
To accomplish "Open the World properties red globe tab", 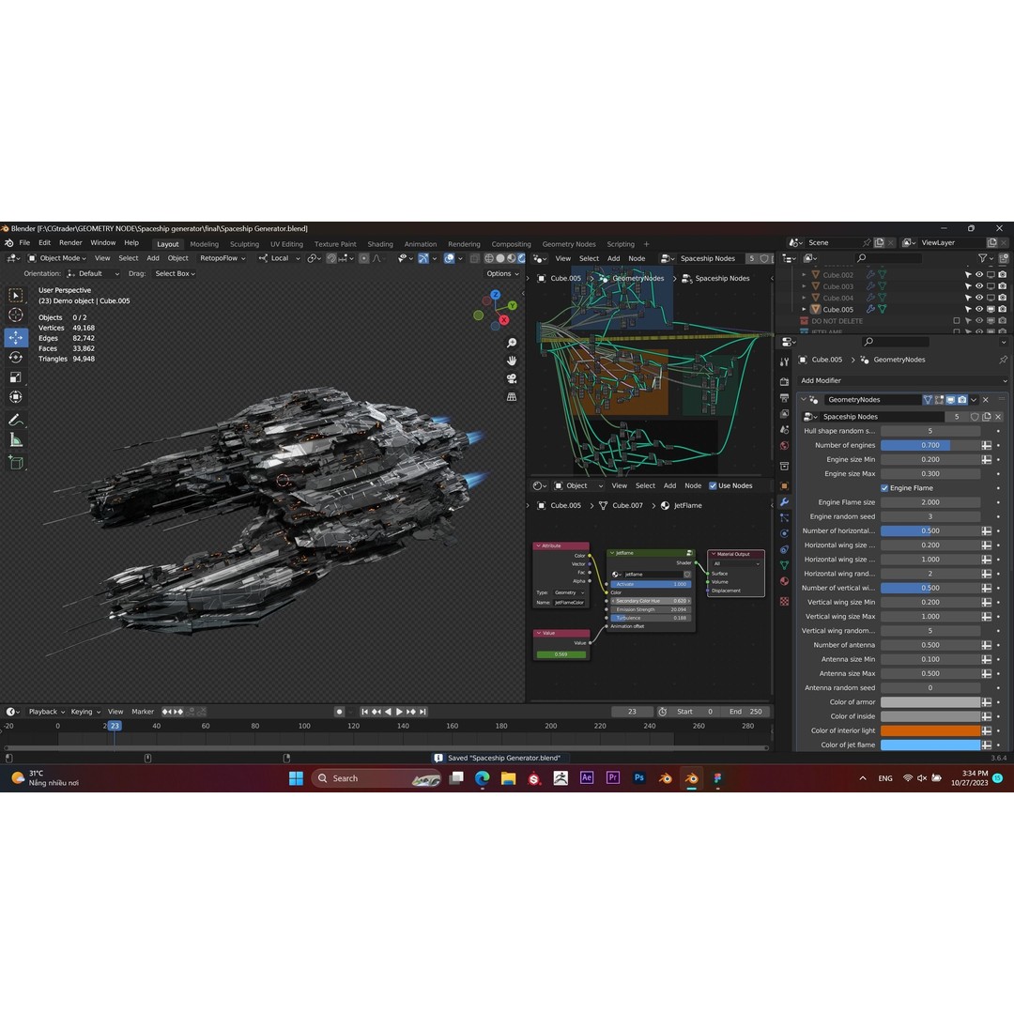I will click(x=784, y=446).
